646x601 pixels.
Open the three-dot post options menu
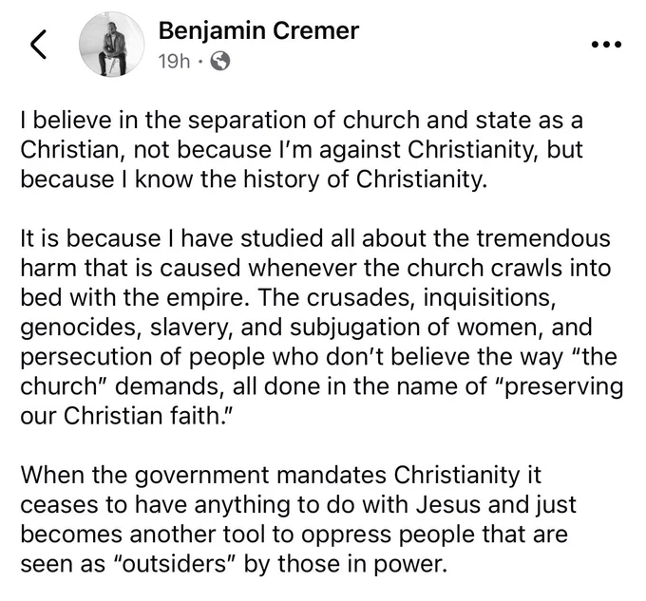pos(606,44)
